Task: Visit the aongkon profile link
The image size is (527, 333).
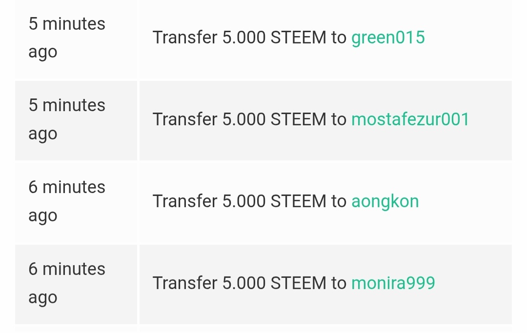Action: [385, 201]
